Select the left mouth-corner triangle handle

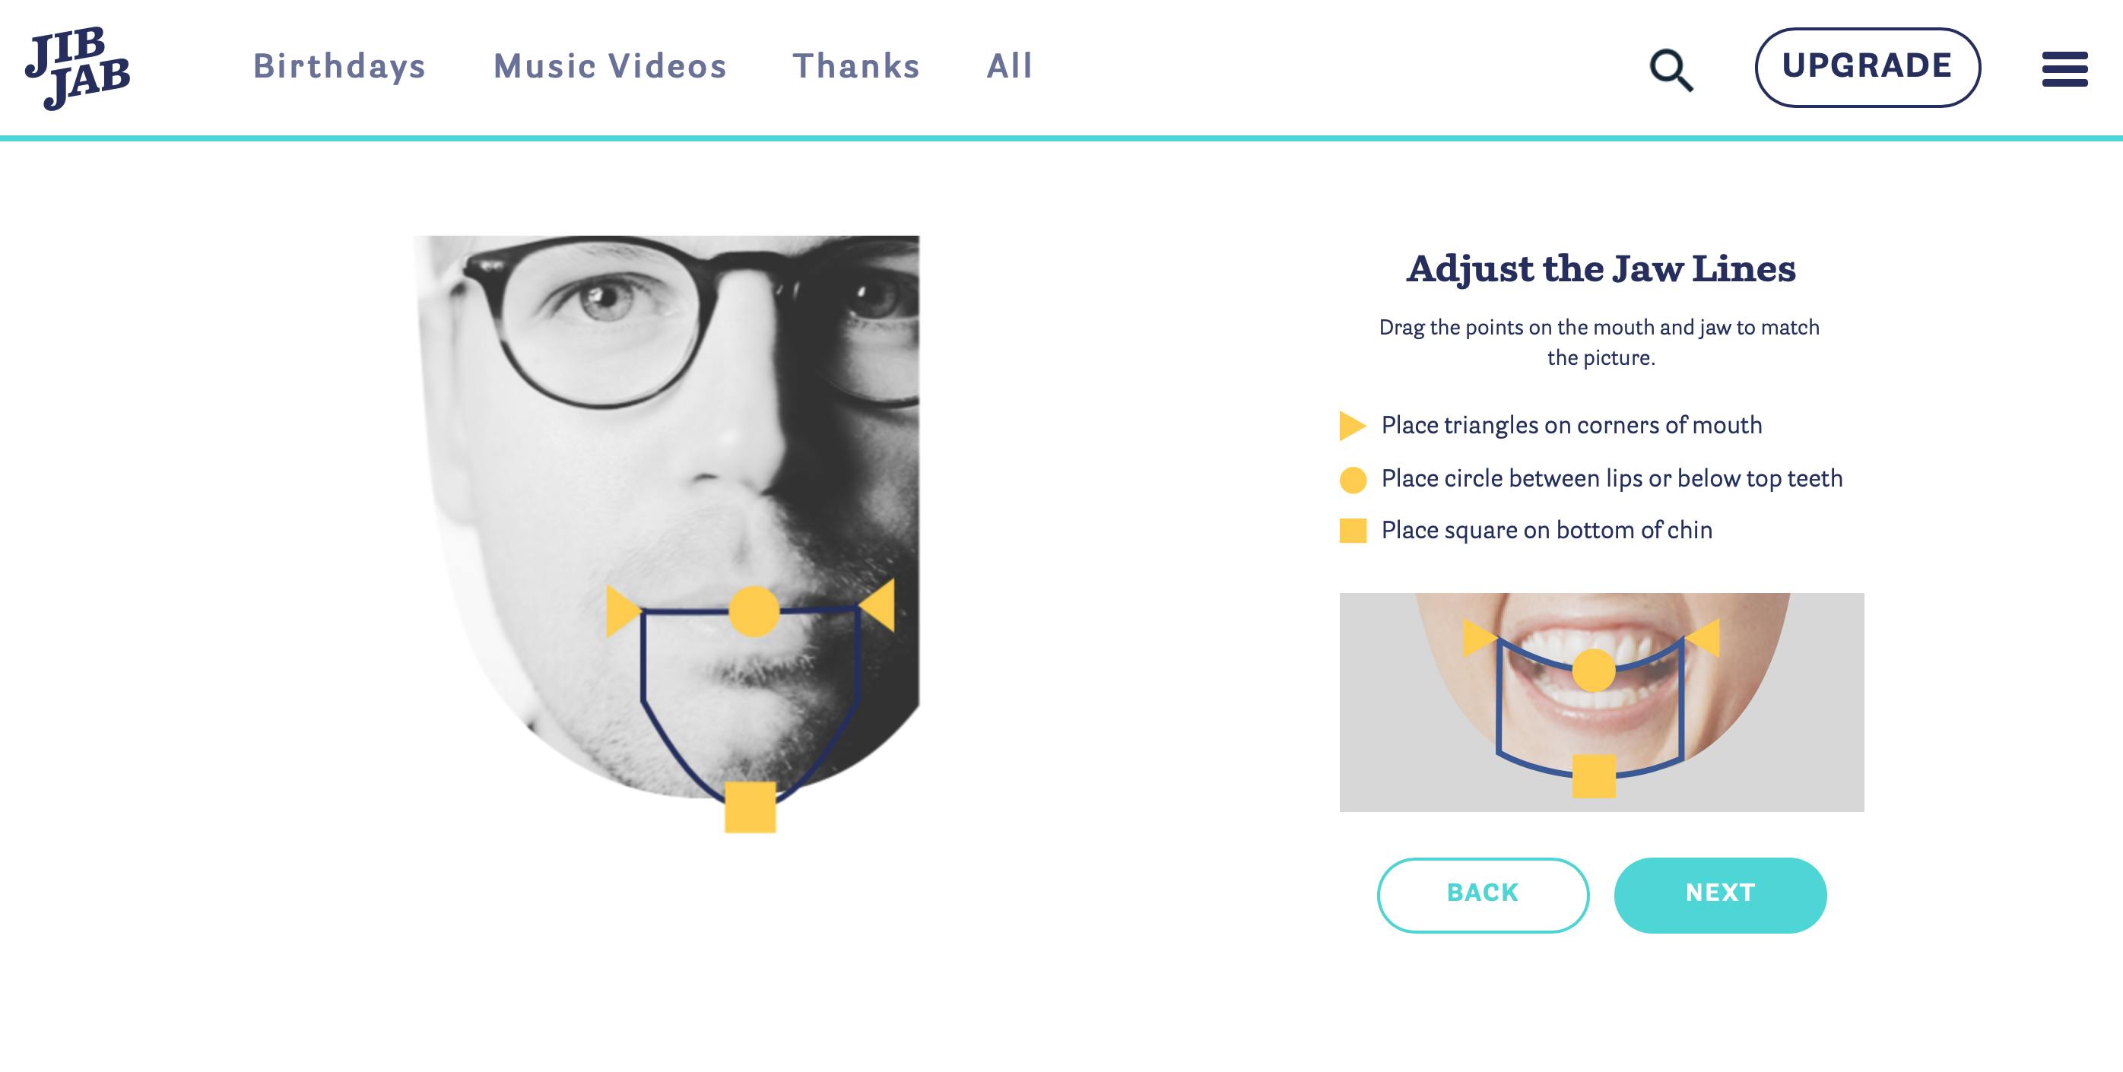pyautogui.click(x=624, y=611)
